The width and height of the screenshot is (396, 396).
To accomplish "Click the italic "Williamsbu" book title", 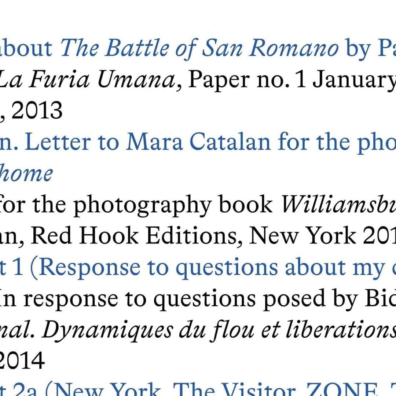I will [x=338, y=205].
